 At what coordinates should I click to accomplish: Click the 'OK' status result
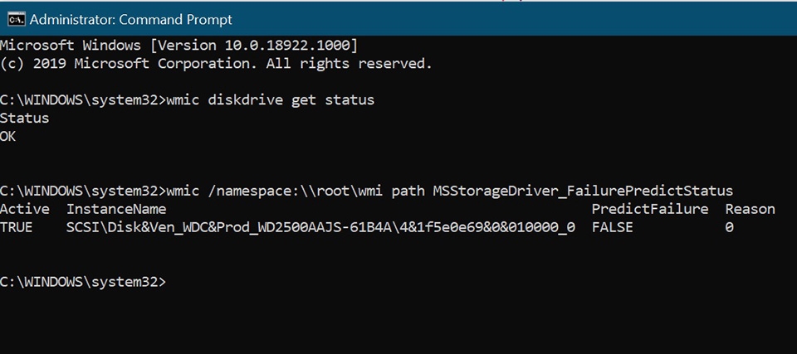coord(8,136)
